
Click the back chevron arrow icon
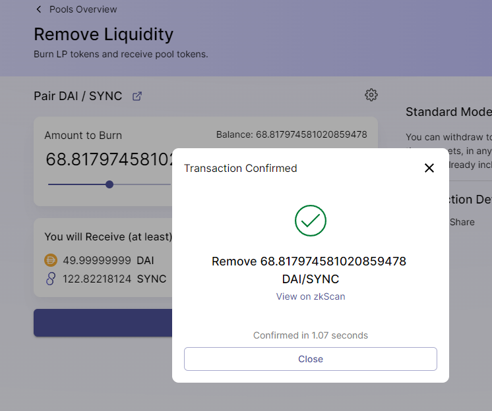pos(39,9)
